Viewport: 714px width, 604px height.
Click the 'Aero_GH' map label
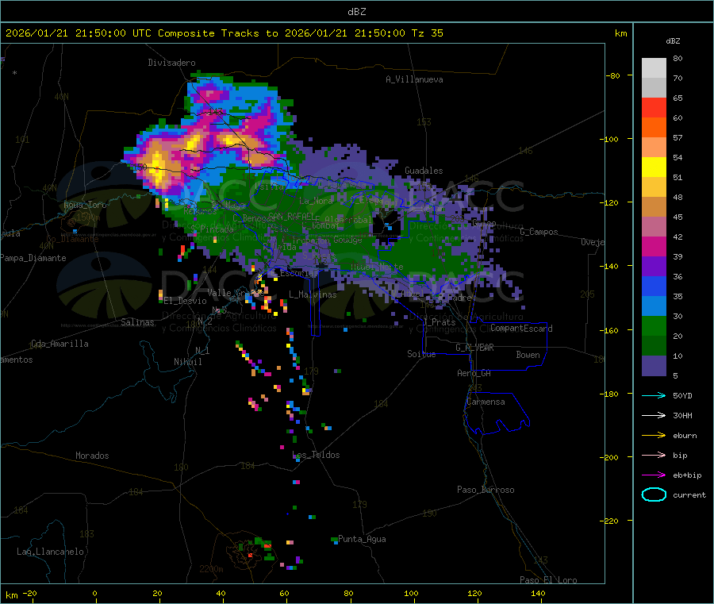pyautogui.click(x=474, y=373)
